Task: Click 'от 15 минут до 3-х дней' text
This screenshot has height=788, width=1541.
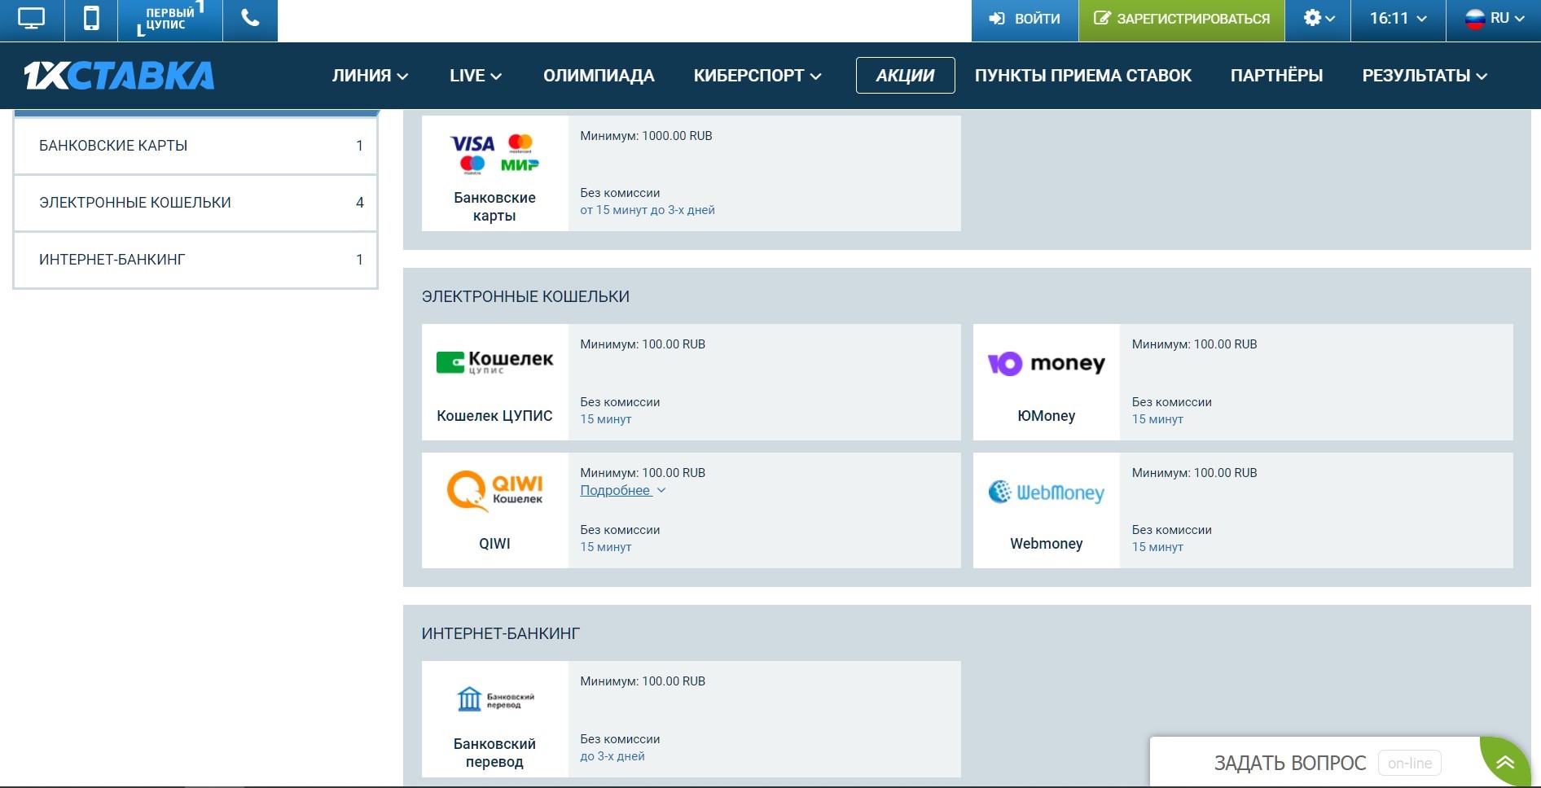Action: click(647, 210)
